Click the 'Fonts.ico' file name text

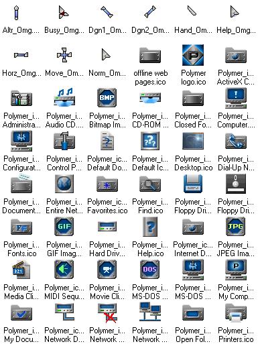(22, 253)
